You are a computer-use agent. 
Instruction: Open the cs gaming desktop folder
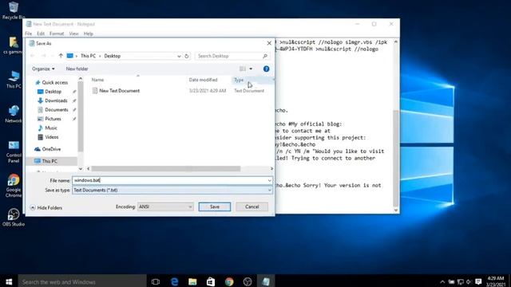click(x=14, y=45)
